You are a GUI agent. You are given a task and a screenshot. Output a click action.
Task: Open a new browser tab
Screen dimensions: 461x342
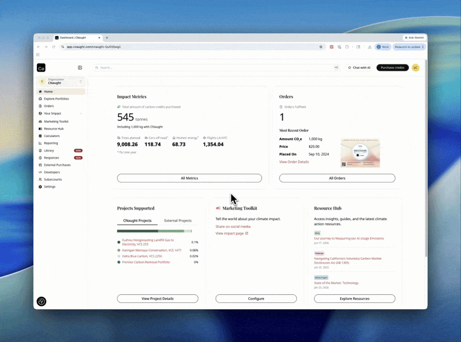107,37
